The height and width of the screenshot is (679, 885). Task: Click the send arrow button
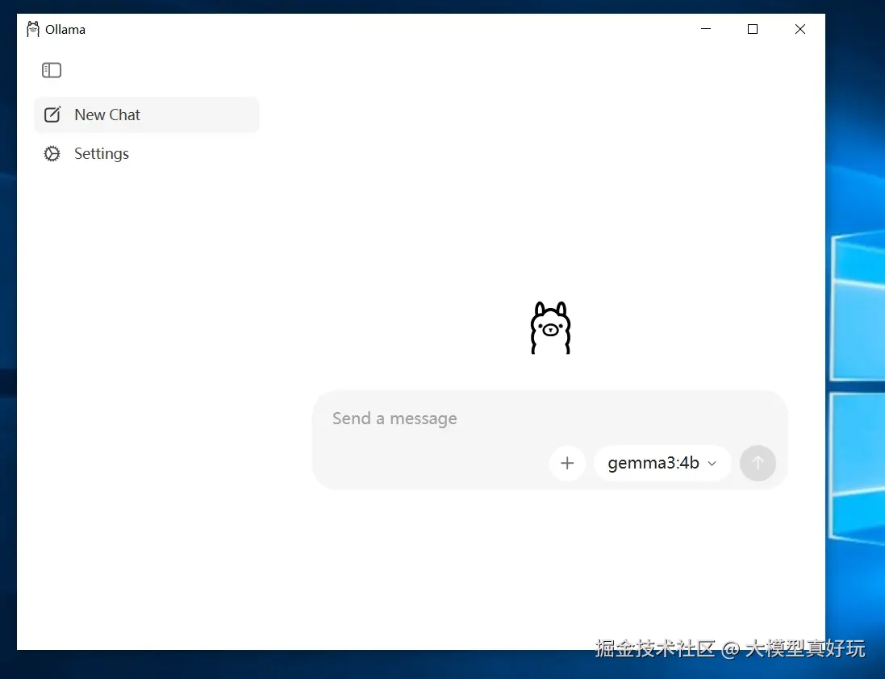[x=758, y=463]
